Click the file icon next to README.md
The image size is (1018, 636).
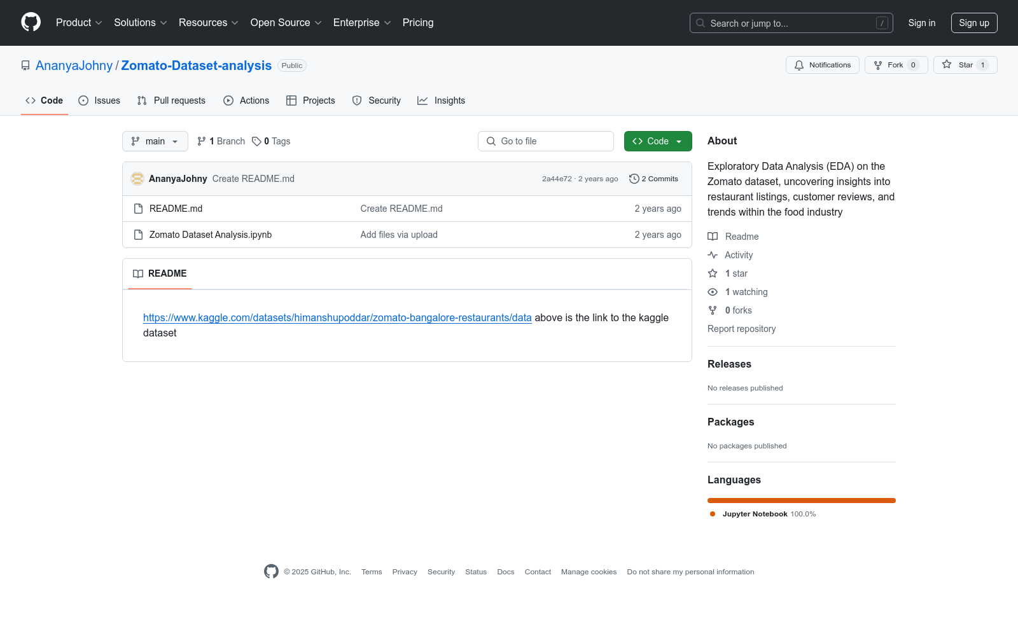(x=138, y=209)
